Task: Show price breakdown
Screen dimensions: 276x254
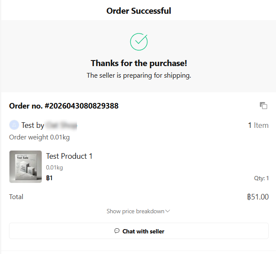Action: tap(138, 211)
